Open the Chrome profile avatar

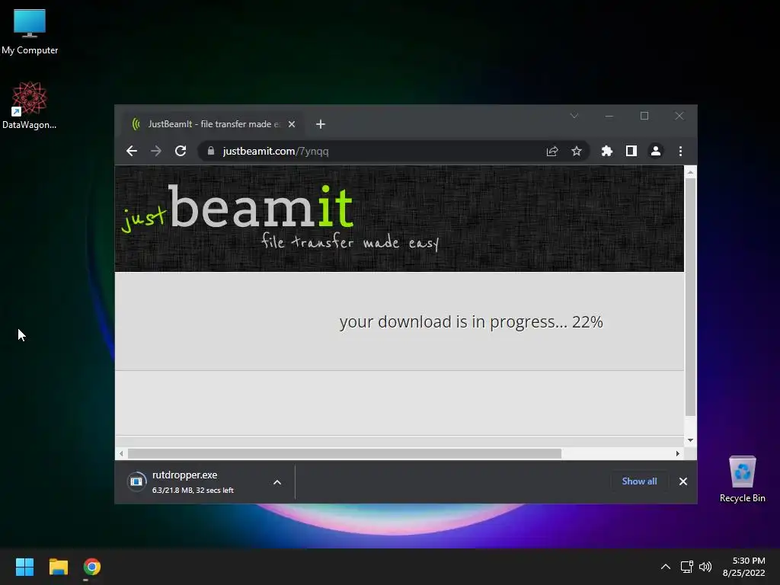click(x=656, y=152)
